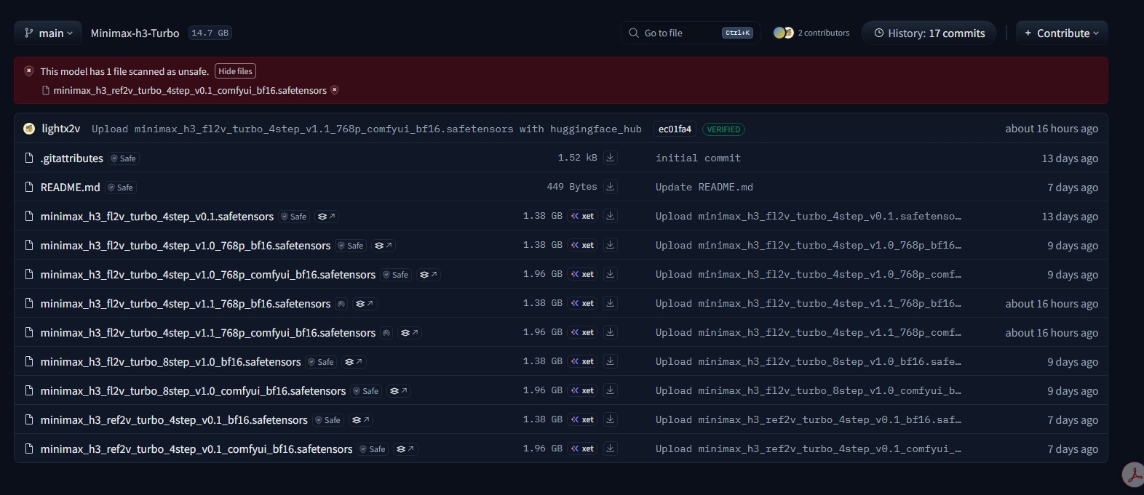Click the scan-pending badge on minimax_h3_fl2v_turbo_4step_v1.1_768p_comfyui_bf16.safetensors
This screenshot has height=495, width=1144.
coord(386,333)
